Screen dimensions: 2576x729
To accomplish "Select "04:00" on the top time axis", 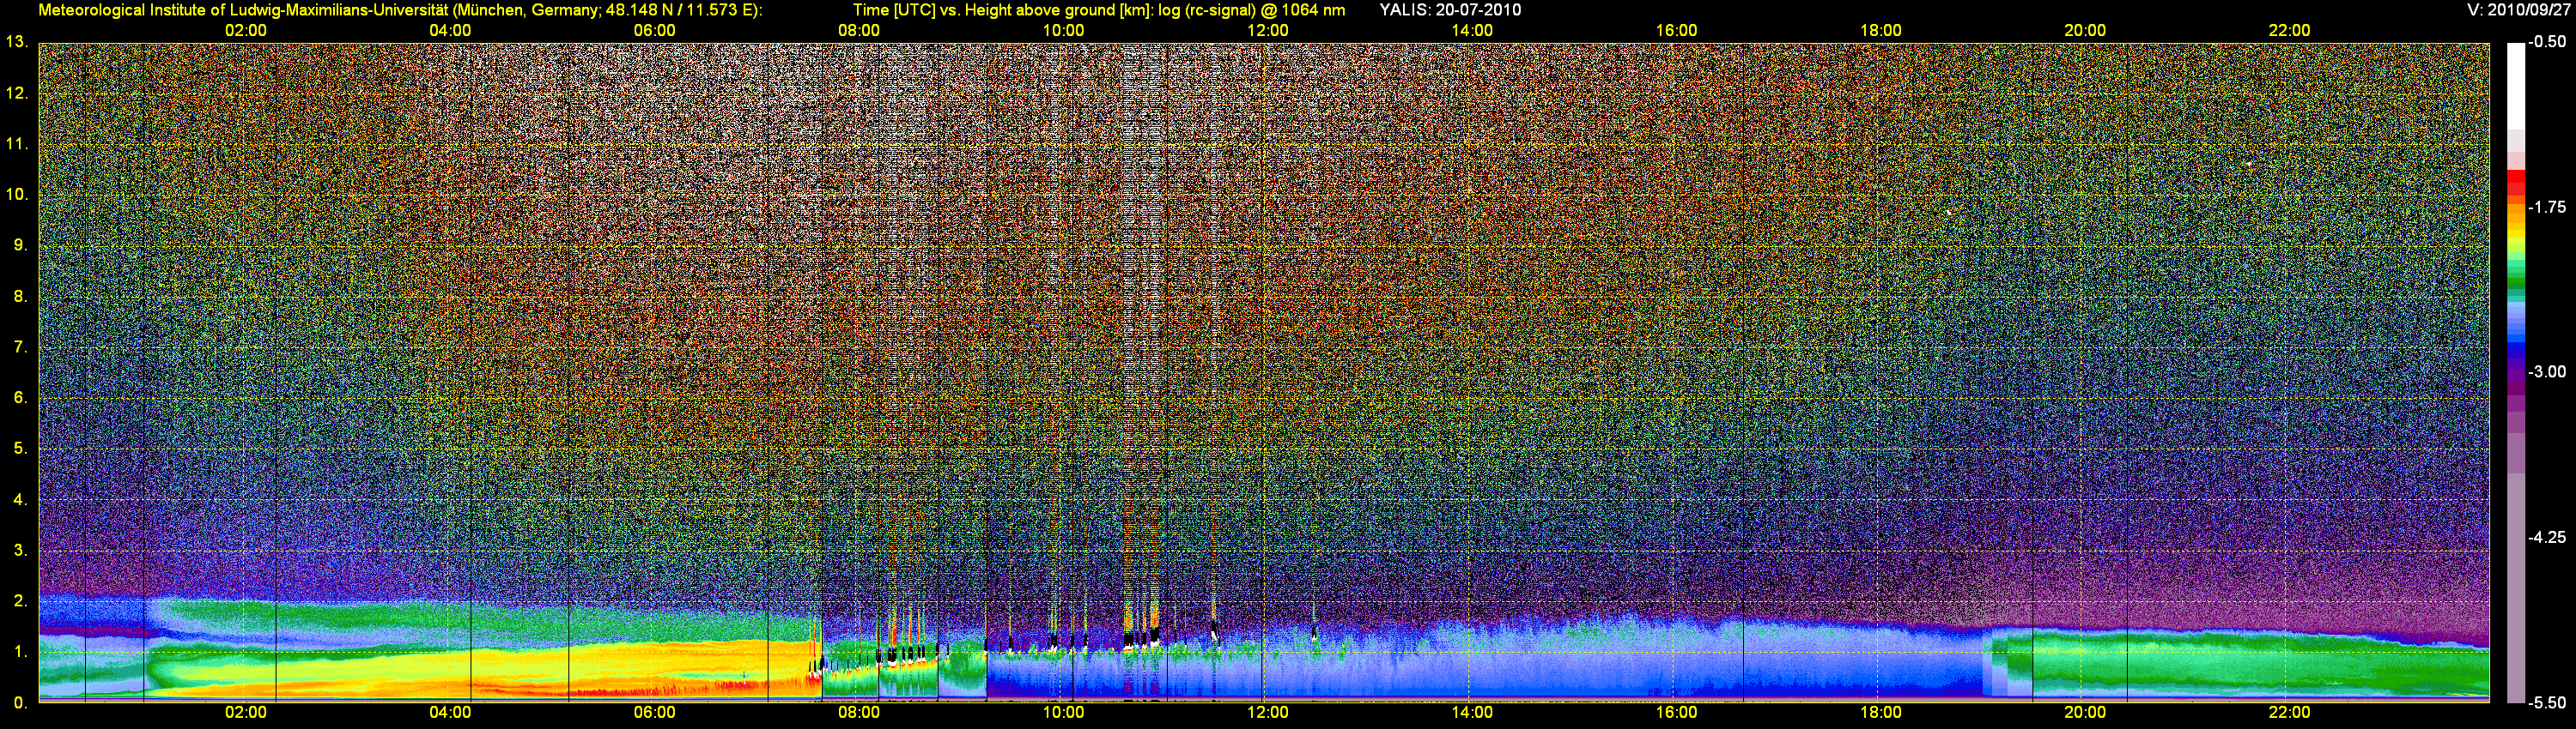I will (x=450, y=31).
